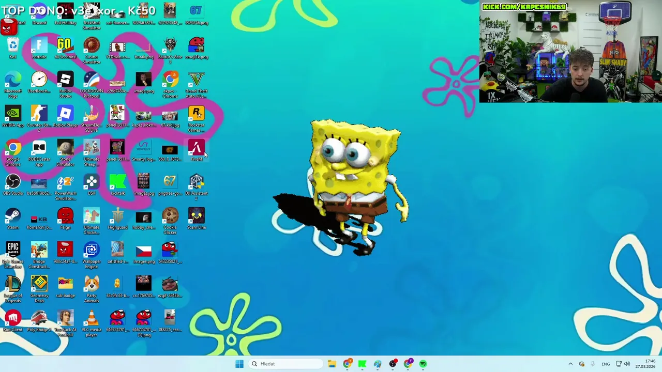Select the burak.png file
Screen dimensions: 662x372
click(x=144, y=48)
